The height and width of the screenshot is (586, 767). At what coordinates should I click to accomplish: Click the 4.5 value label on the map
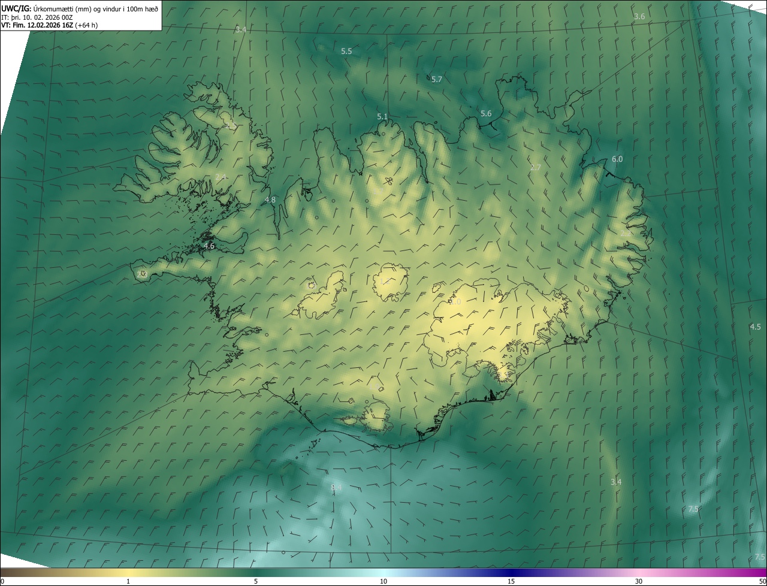pos(756,327)
